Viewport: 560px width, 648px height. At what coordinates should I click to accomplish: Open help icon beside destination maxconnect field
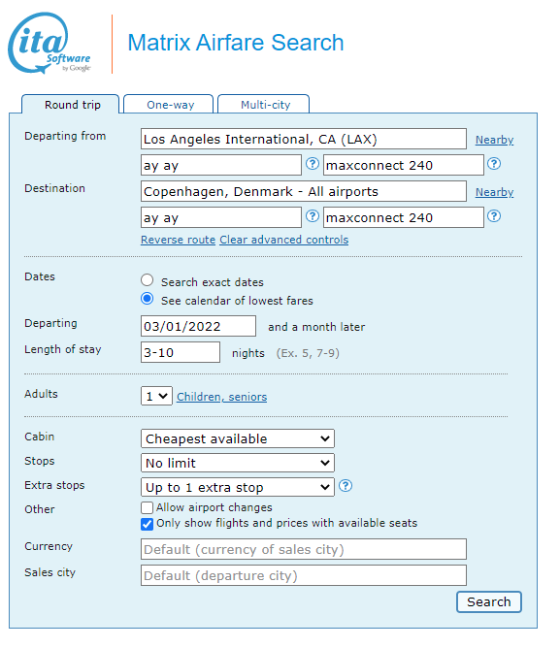pyautogui.click(x=494, y=215)
